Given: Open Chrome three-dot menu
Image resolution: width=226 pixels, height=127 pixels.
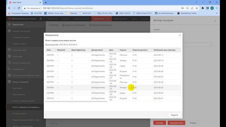Looking at the screenshot, I should click(x=216, y=8).
